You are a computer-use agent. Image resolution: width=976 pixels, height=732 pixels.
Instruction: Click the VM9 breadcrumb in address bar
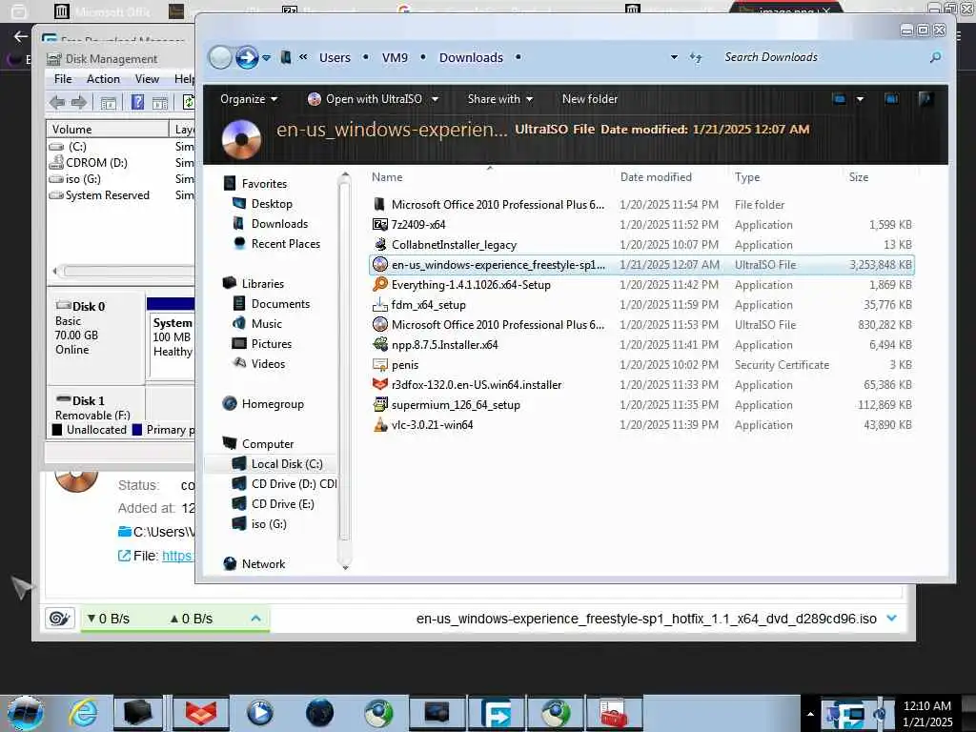pos(395,58)
